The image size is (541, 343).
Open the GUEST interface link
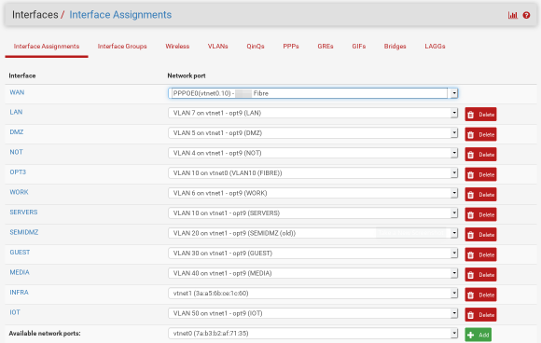click(x=20, y=253)
